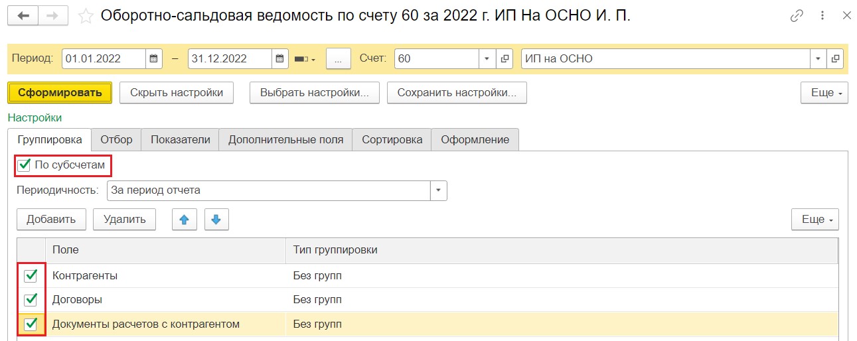857x341 pixels.
Task: Open the Оформление tab
Action: (x=475, y=139)
